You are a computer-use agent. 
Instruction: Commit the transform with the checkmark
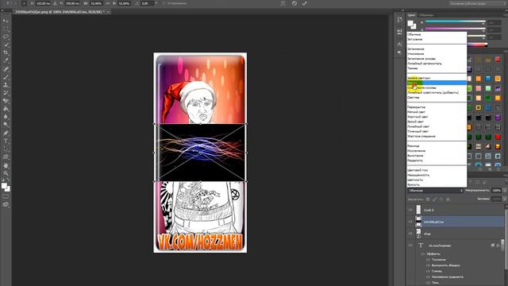coord(304,3)
